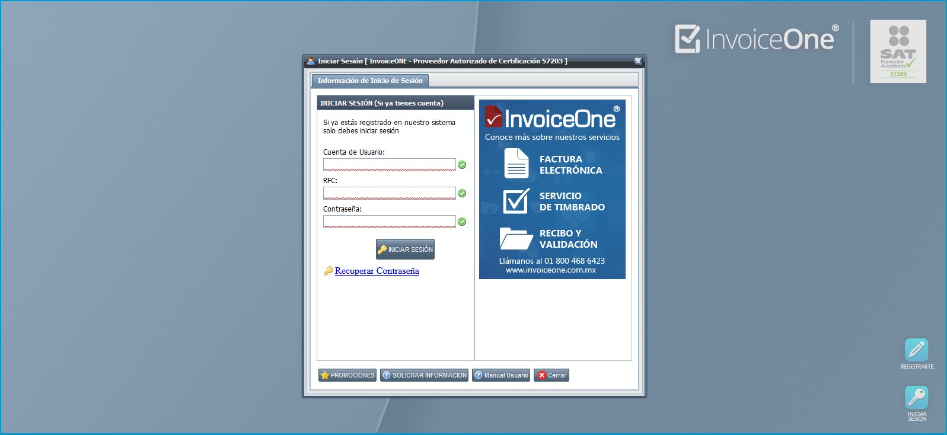Click the Factura Electrónica document icon
The height and width of the screenshot is (435, 947).
click(x=516, y=163)
